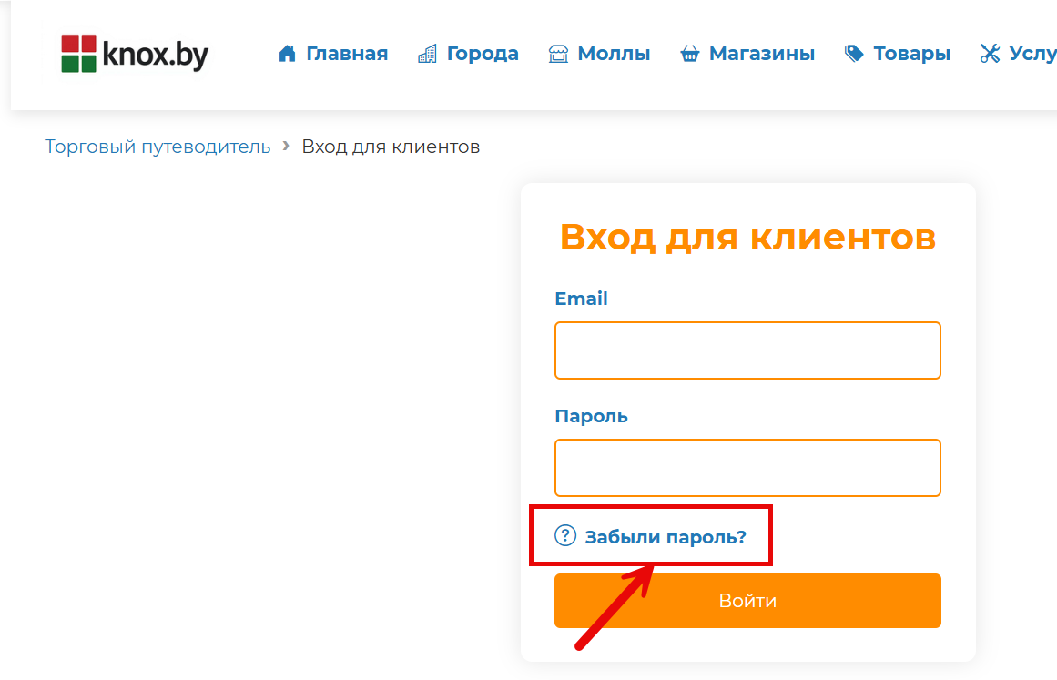Follow the Торговый путеводитель breadcrumb link
Viewport: 1057px width, 680px height.
(158, 147)
